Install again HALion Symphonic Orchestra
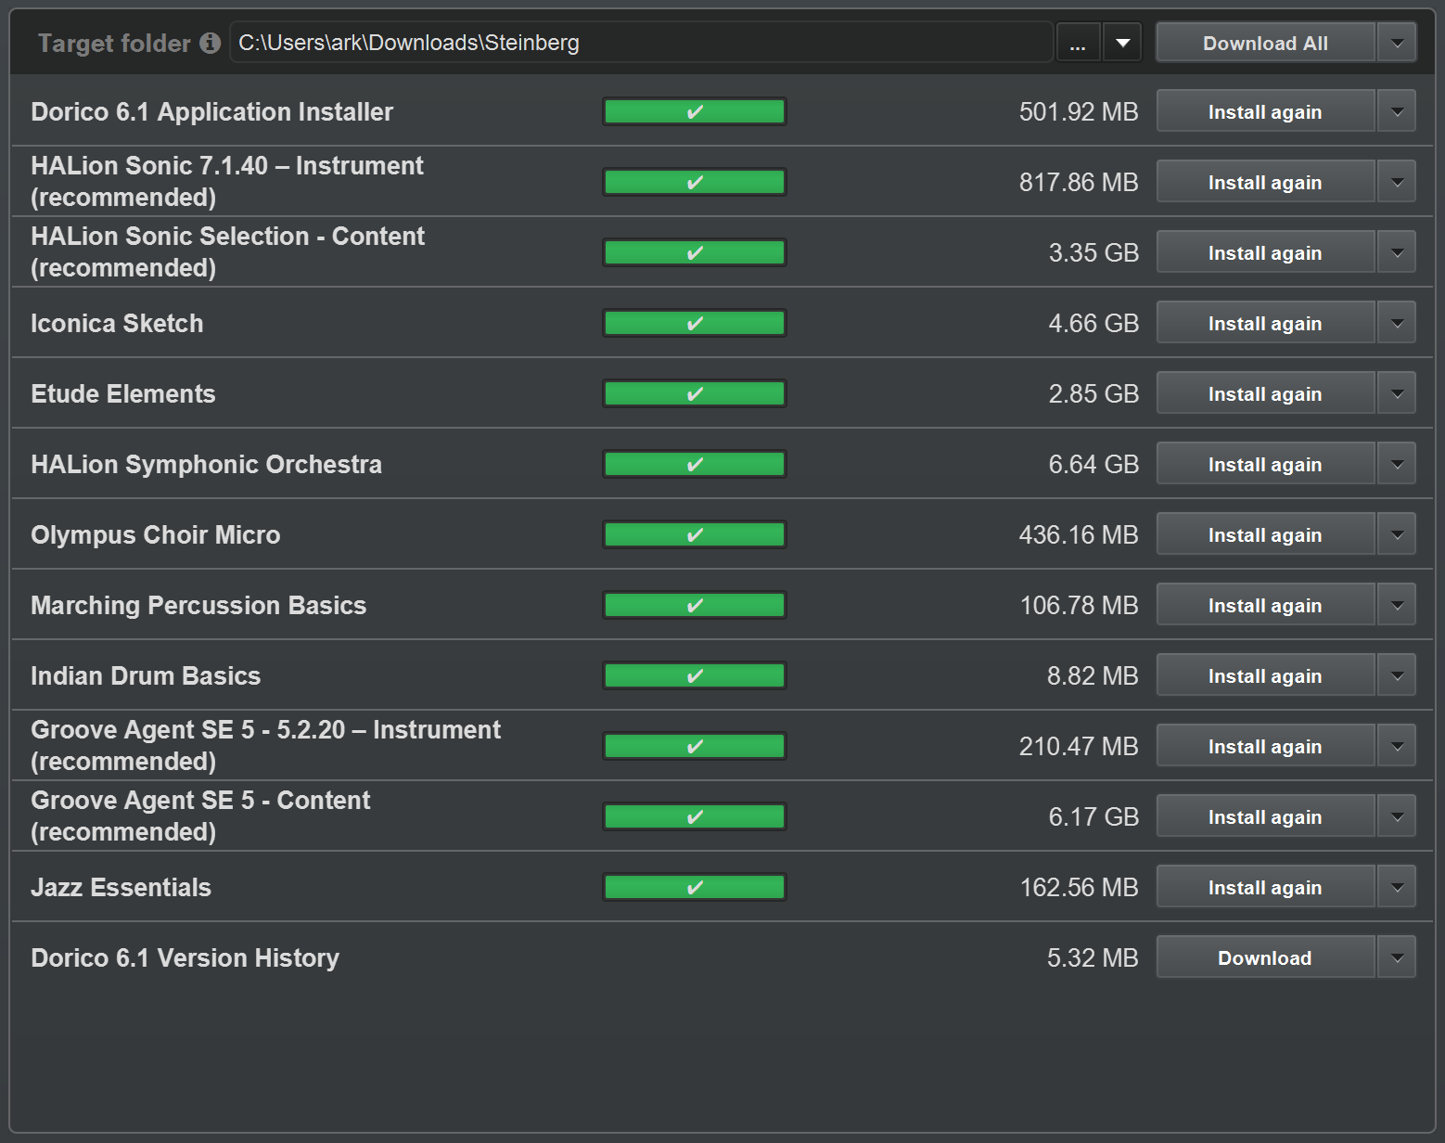The height and width of the screenshot is (1143, 1445). pos(1265,464)
